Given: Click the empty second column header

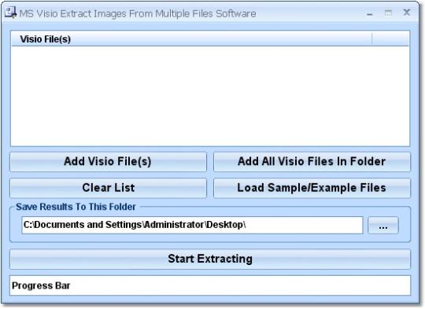Looking at the screenshot, I should click(x=390, y=39).
